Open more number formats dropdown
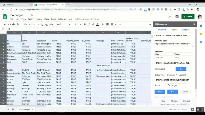The width and height of the screenshot is (205, 115). coord(51,25)
